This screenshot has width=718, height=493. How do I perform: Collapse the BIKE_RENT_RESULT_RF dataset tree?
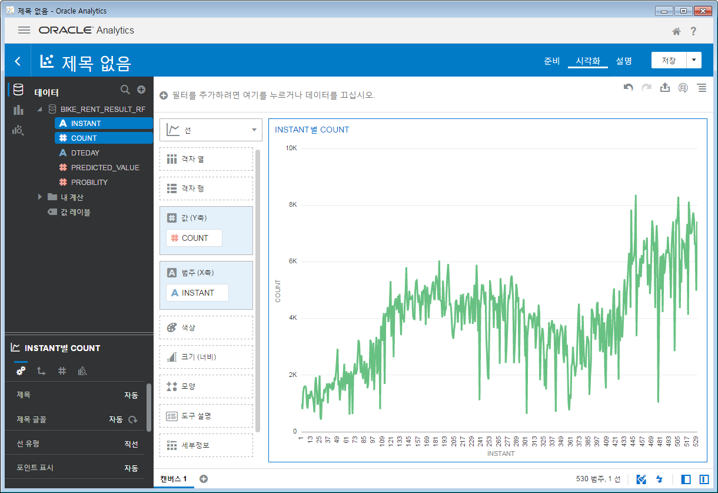point(40,109)
